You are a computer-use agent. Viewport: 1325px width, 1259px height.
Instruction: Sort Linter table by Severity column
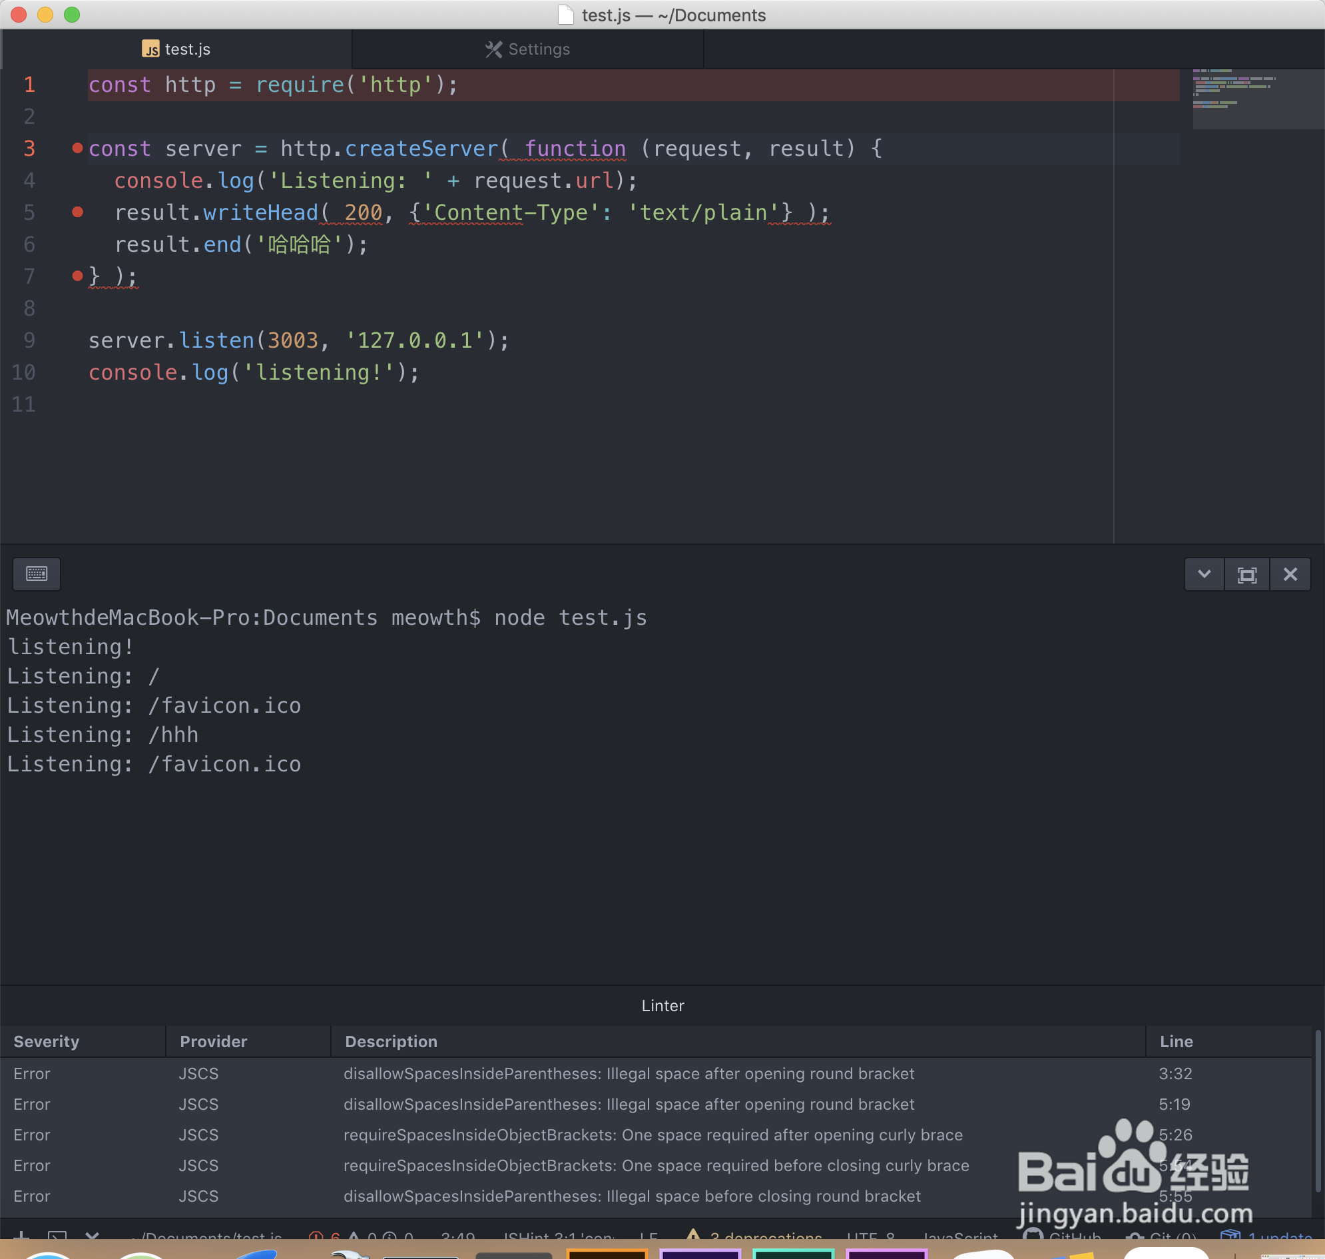point(47,1042)
